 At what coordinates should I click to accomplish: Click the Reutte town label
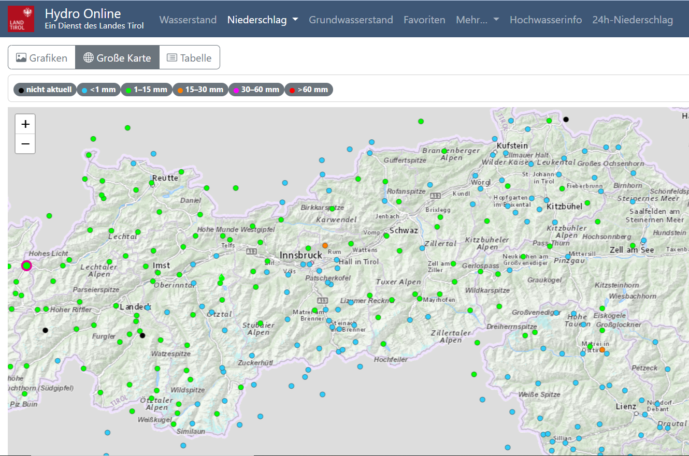(x=165, y=178)
